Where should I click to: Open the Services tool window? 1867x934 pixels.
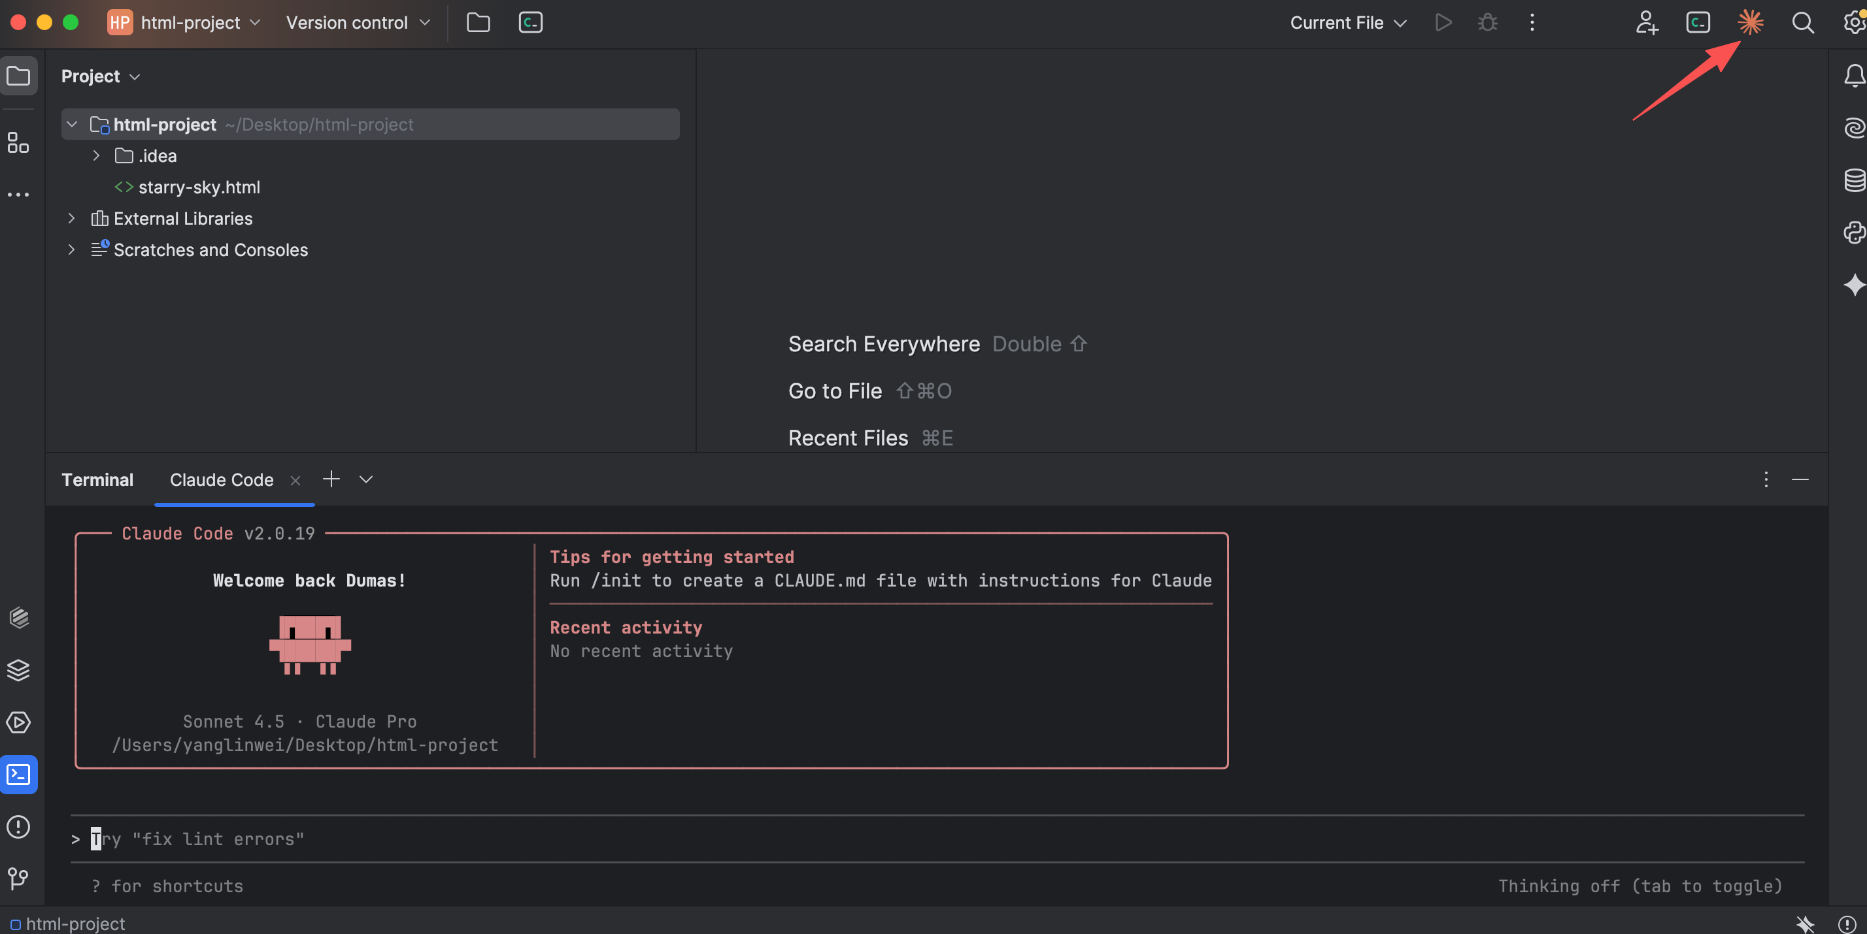tap(18, 722)
